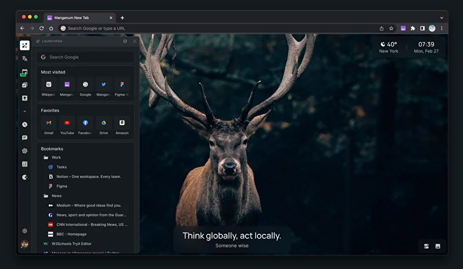Screen dimensions: 463x269
Task: Open the Twitter most visited shortcut
Action: click(x=104, y=88)
